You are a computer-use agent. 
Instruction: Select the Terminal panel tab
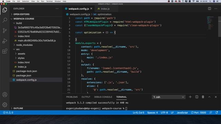(x=121, y=97)
